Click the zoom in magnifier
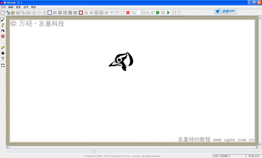262x158 pixels. [148, 13]
